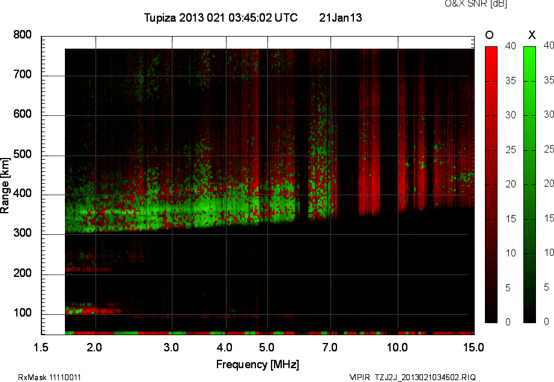Click the 800 range tick label
Screen dimensions: 554x382
point(22,35)
